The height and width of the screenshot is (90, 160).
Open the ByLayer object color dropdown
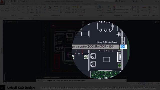click(124, 7)
